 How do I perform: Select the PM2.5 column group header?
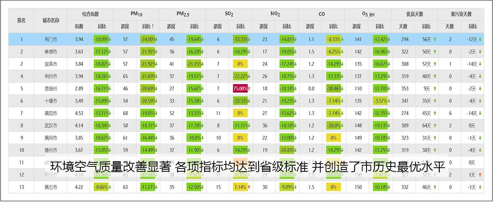(183, 14)
